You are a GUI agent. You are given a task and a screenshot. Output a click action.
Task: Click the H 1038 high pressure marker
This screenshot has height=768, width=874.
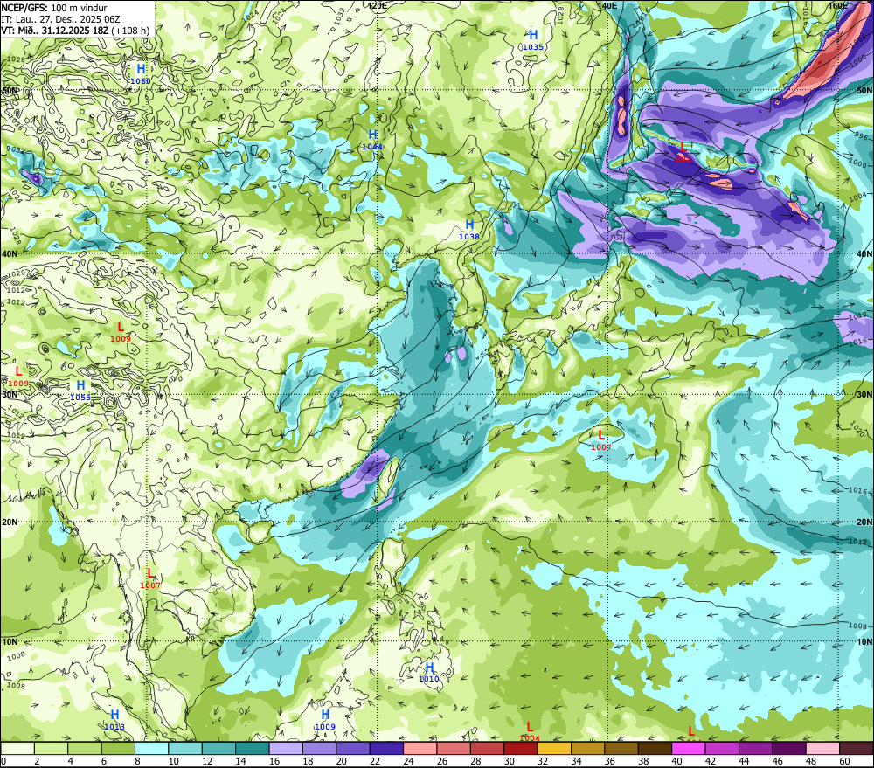point(469,229)
